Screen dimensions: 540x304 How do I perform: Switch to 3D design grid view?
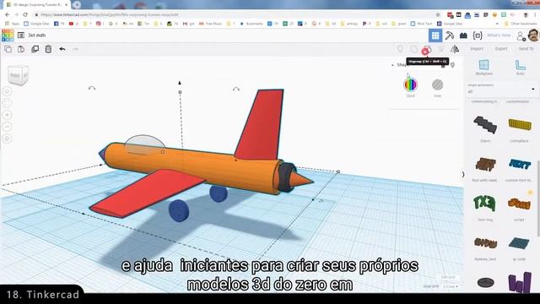pos(435,35)
